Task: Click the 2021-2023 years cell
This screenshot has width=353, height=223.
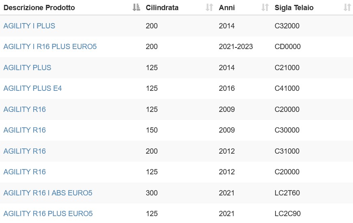Action: [x=236, y=46]
